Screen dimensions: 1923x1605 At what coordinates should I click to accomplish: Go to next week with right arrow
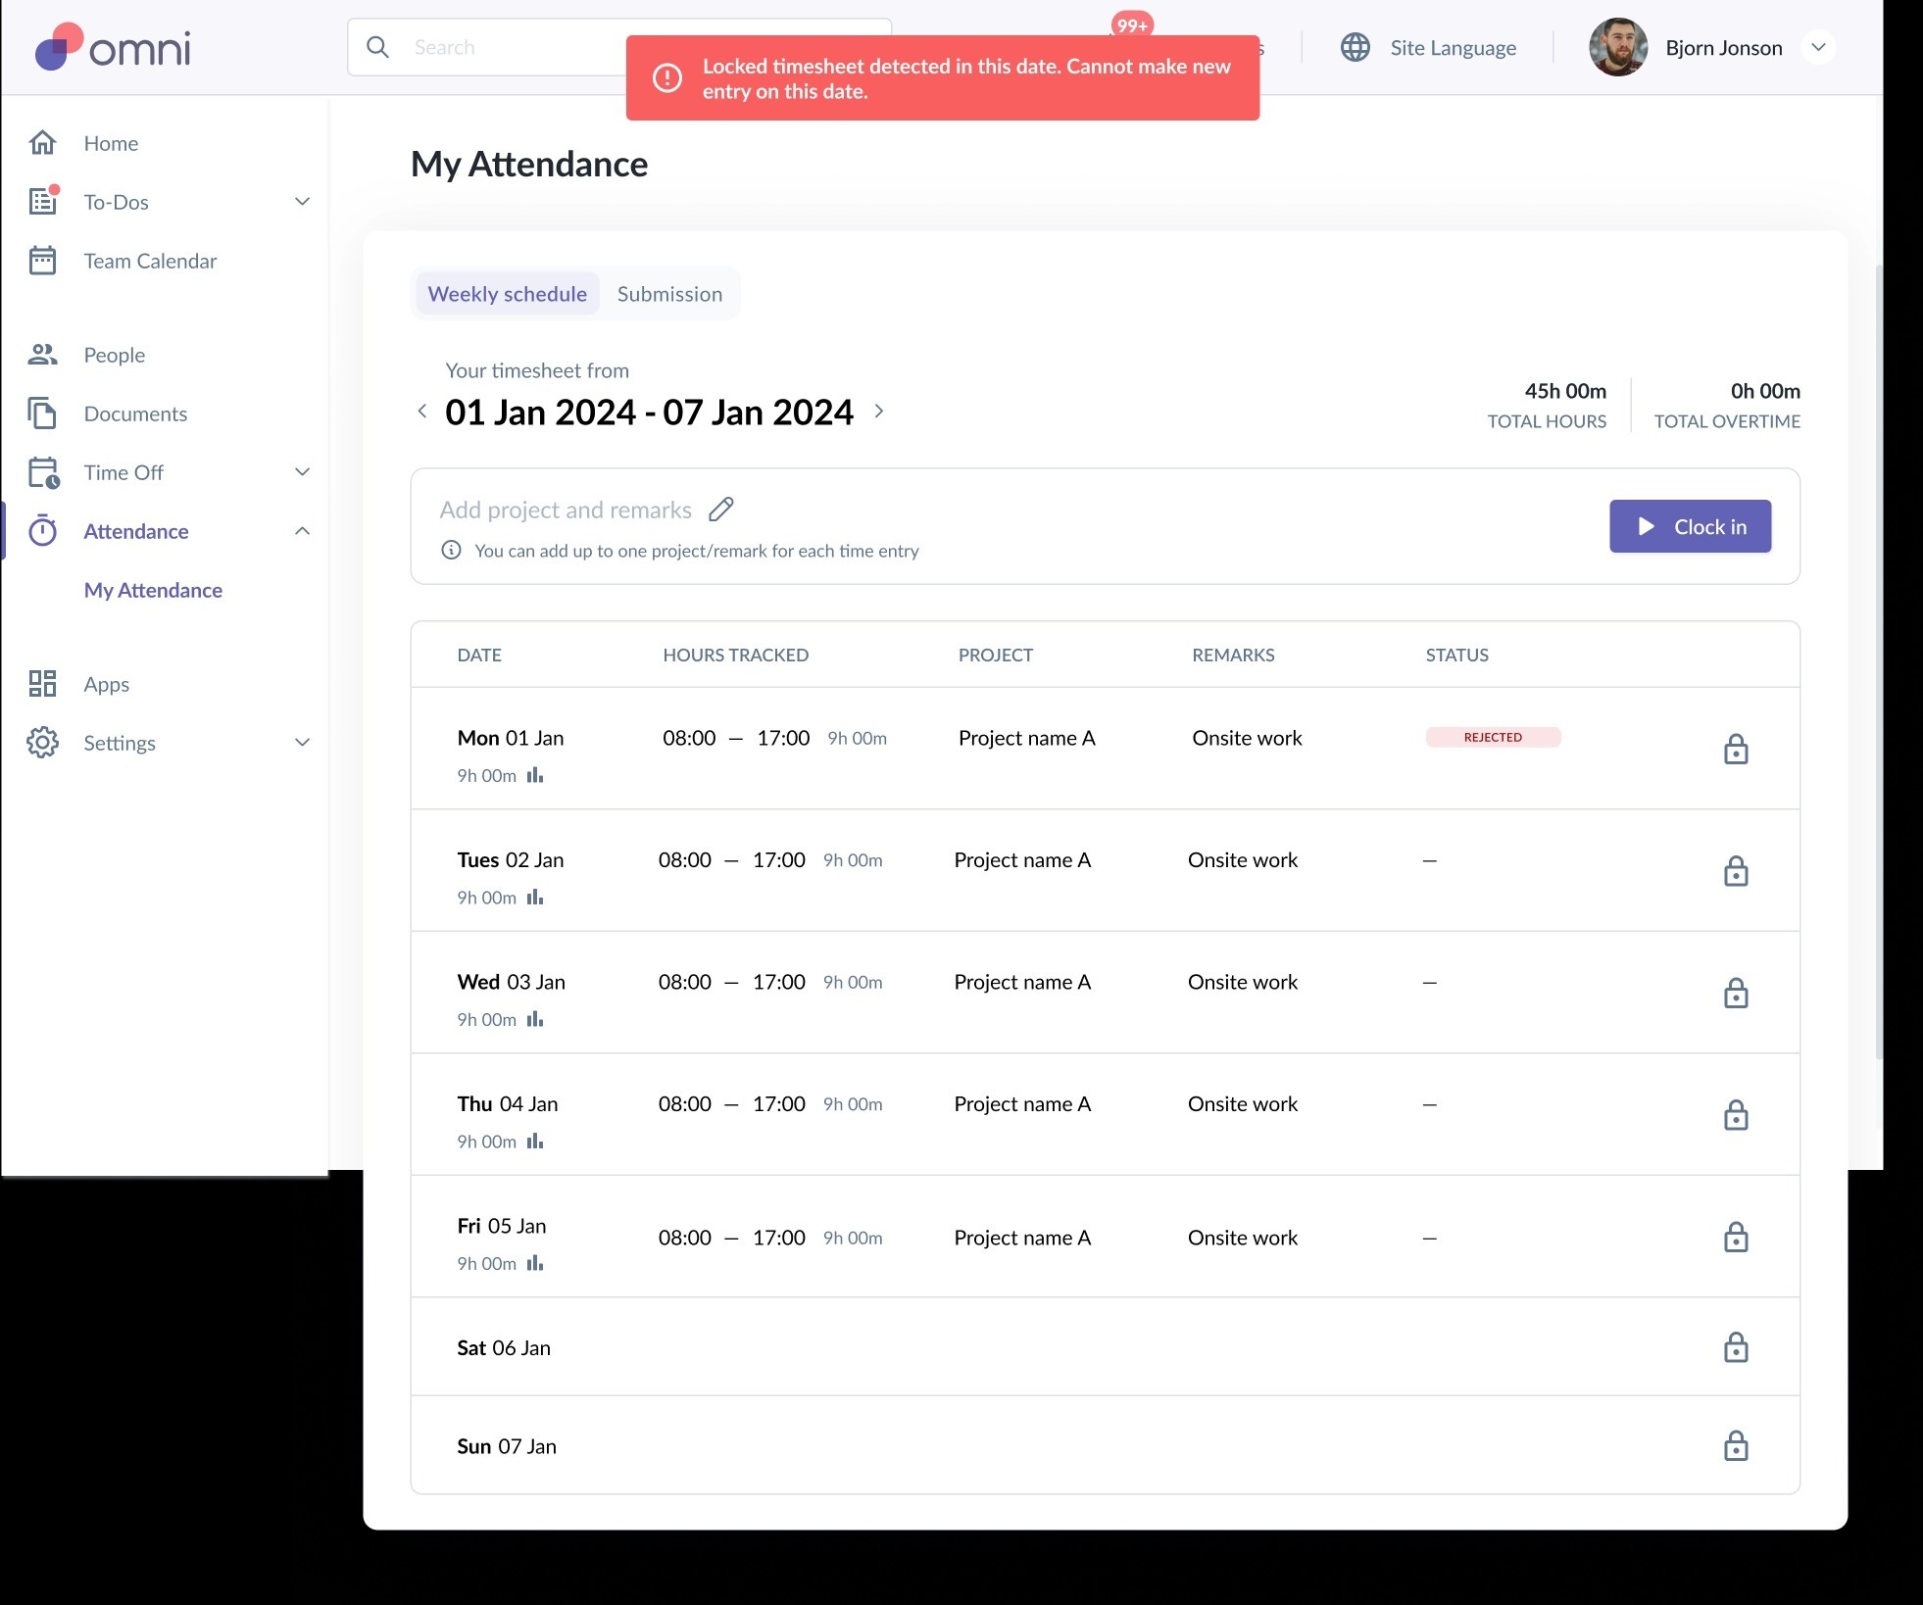[x=879, y=412]
